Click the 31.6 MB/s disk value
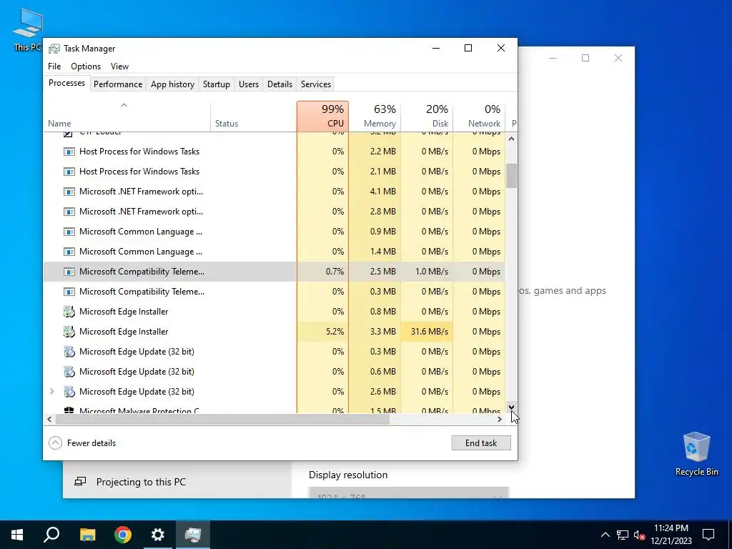 click(430, 332)
